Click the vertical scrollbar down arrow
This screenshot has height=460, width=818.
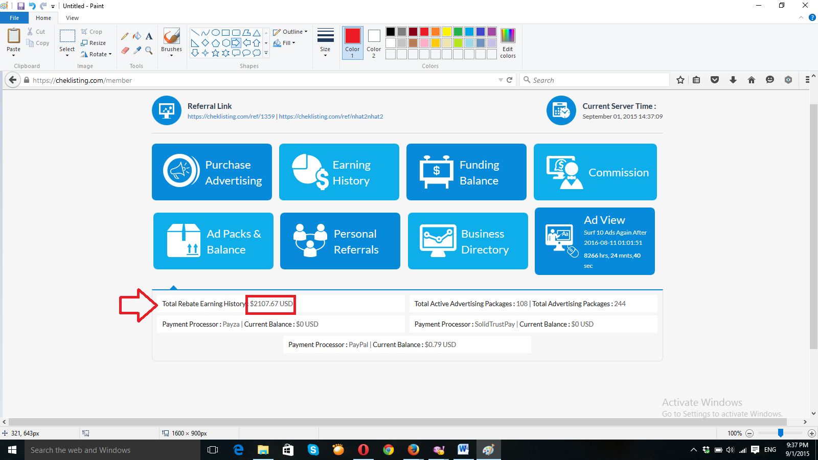[813, 413]
